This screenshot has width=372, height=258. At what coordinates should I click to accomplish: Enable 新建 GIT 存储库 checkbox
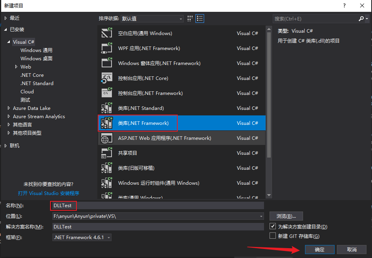273,236
